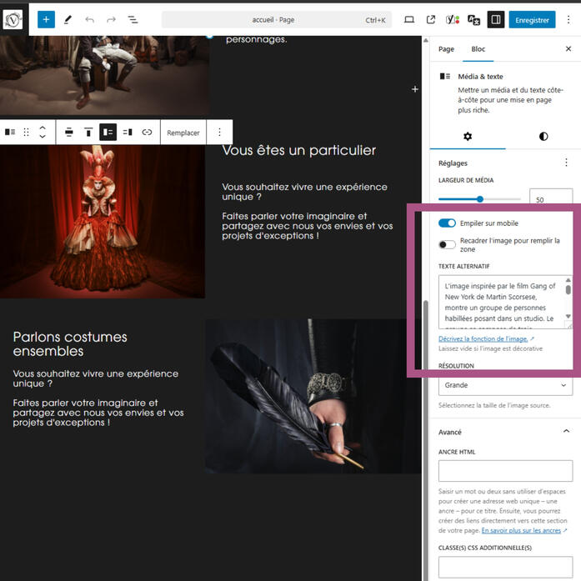The image size is (581, 581).
Task: Click the Remplacer button in block toolbar
Action: [183, 133]
